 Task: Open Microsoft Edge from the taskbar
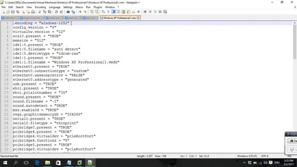[x=37, y=163]
